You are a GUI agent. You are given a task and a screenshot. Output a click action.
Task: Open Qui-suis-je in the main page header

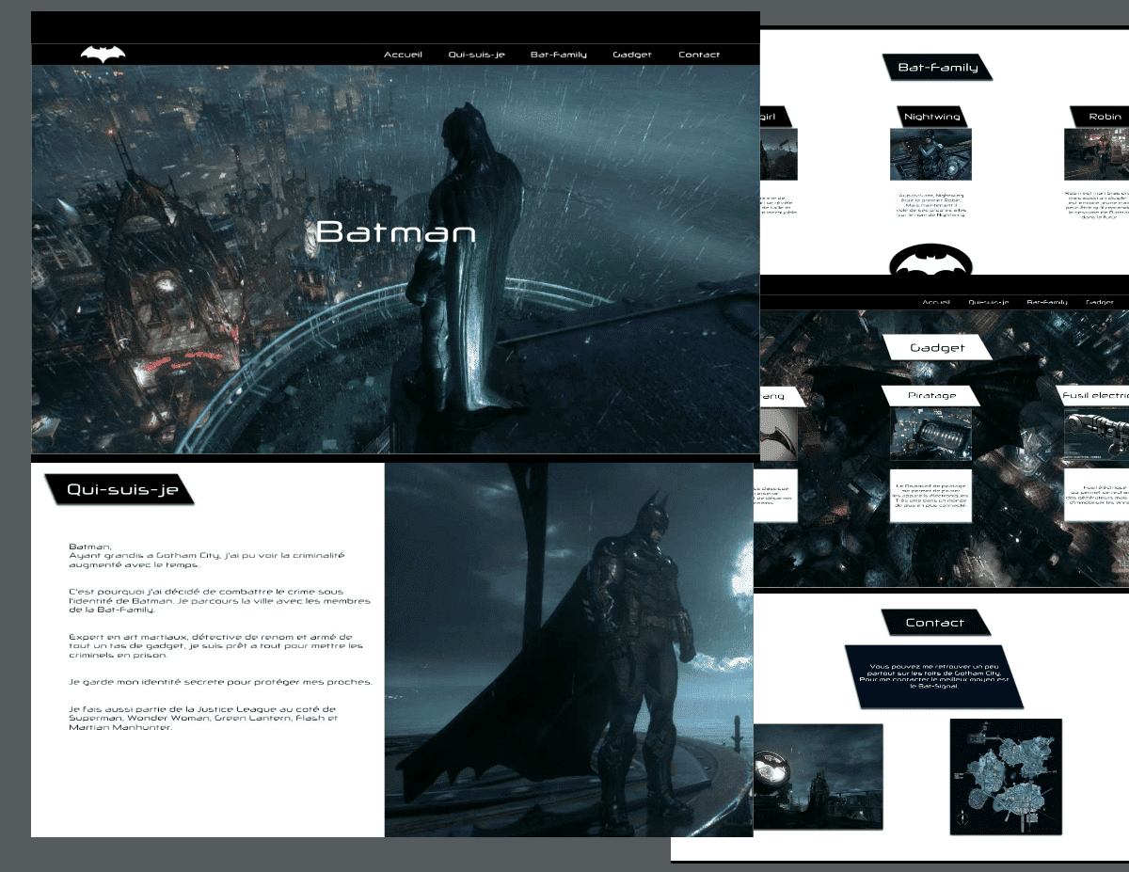pos(476,55)
